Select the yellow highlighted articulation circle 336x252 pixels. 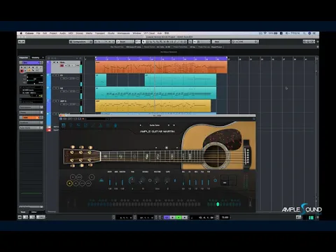pos(69,183)
